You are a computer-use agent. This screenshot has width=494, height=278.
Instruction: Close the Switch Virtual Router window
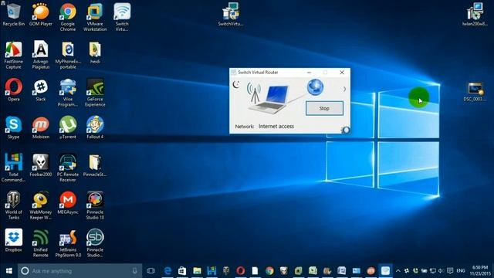[342, 73]
